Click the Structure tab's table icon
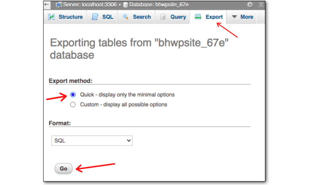328x185 pixels. [x=51, y=17]
